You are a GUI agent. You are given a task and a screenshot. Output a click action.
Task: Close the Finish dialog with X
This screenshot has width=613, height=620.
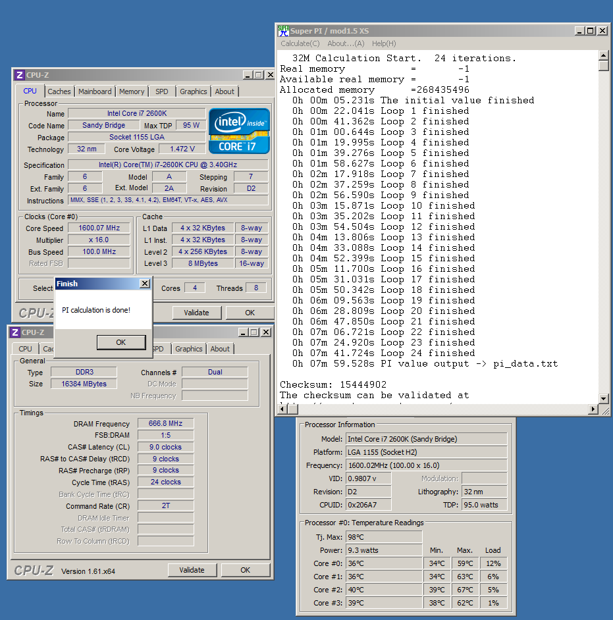[x=145, y=284]
